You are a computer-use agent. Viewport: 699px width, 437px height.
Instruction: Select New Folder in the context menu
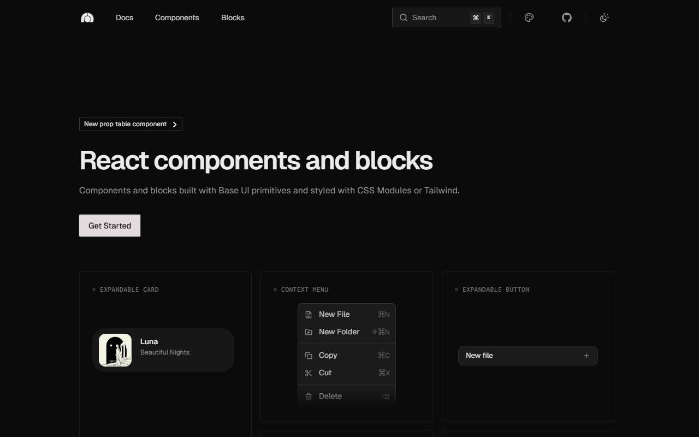click(x=347, y=332)
